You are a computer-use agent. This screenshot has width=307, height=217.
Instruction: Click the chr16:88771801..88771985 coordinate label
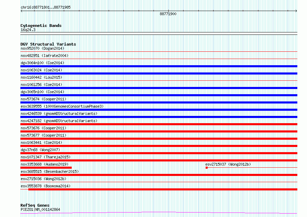(x=46, y=8)
